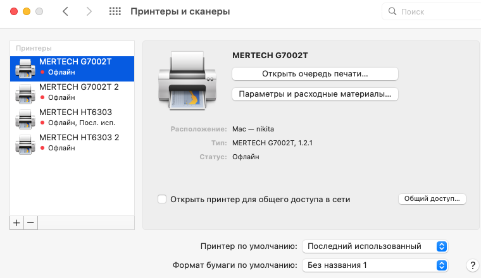This screenshot has height=278, width=481.
Task: Show all preferences grid icon
Action: 115,11
